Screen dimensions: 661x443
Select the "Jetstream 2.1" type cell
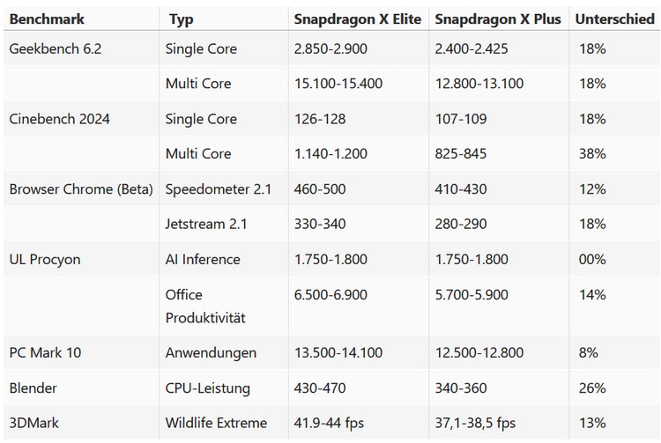(206, 224)
